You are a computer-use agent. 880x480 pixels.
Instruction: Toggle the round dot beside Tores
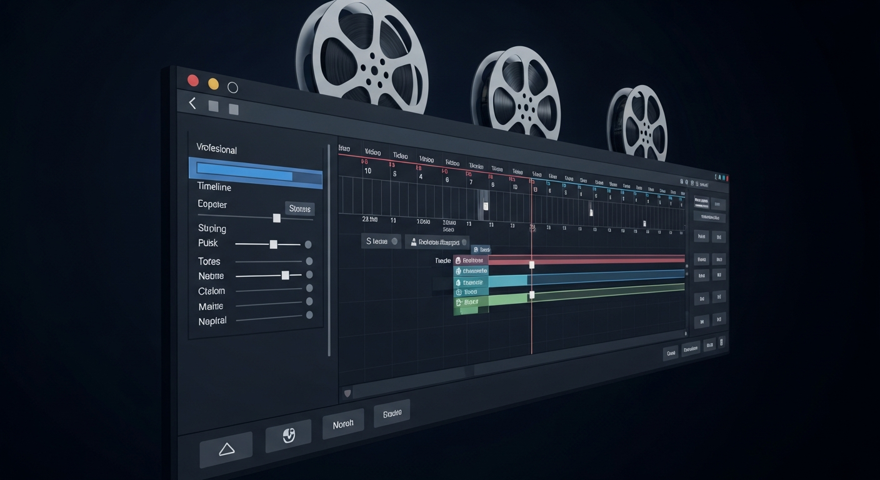309,261
